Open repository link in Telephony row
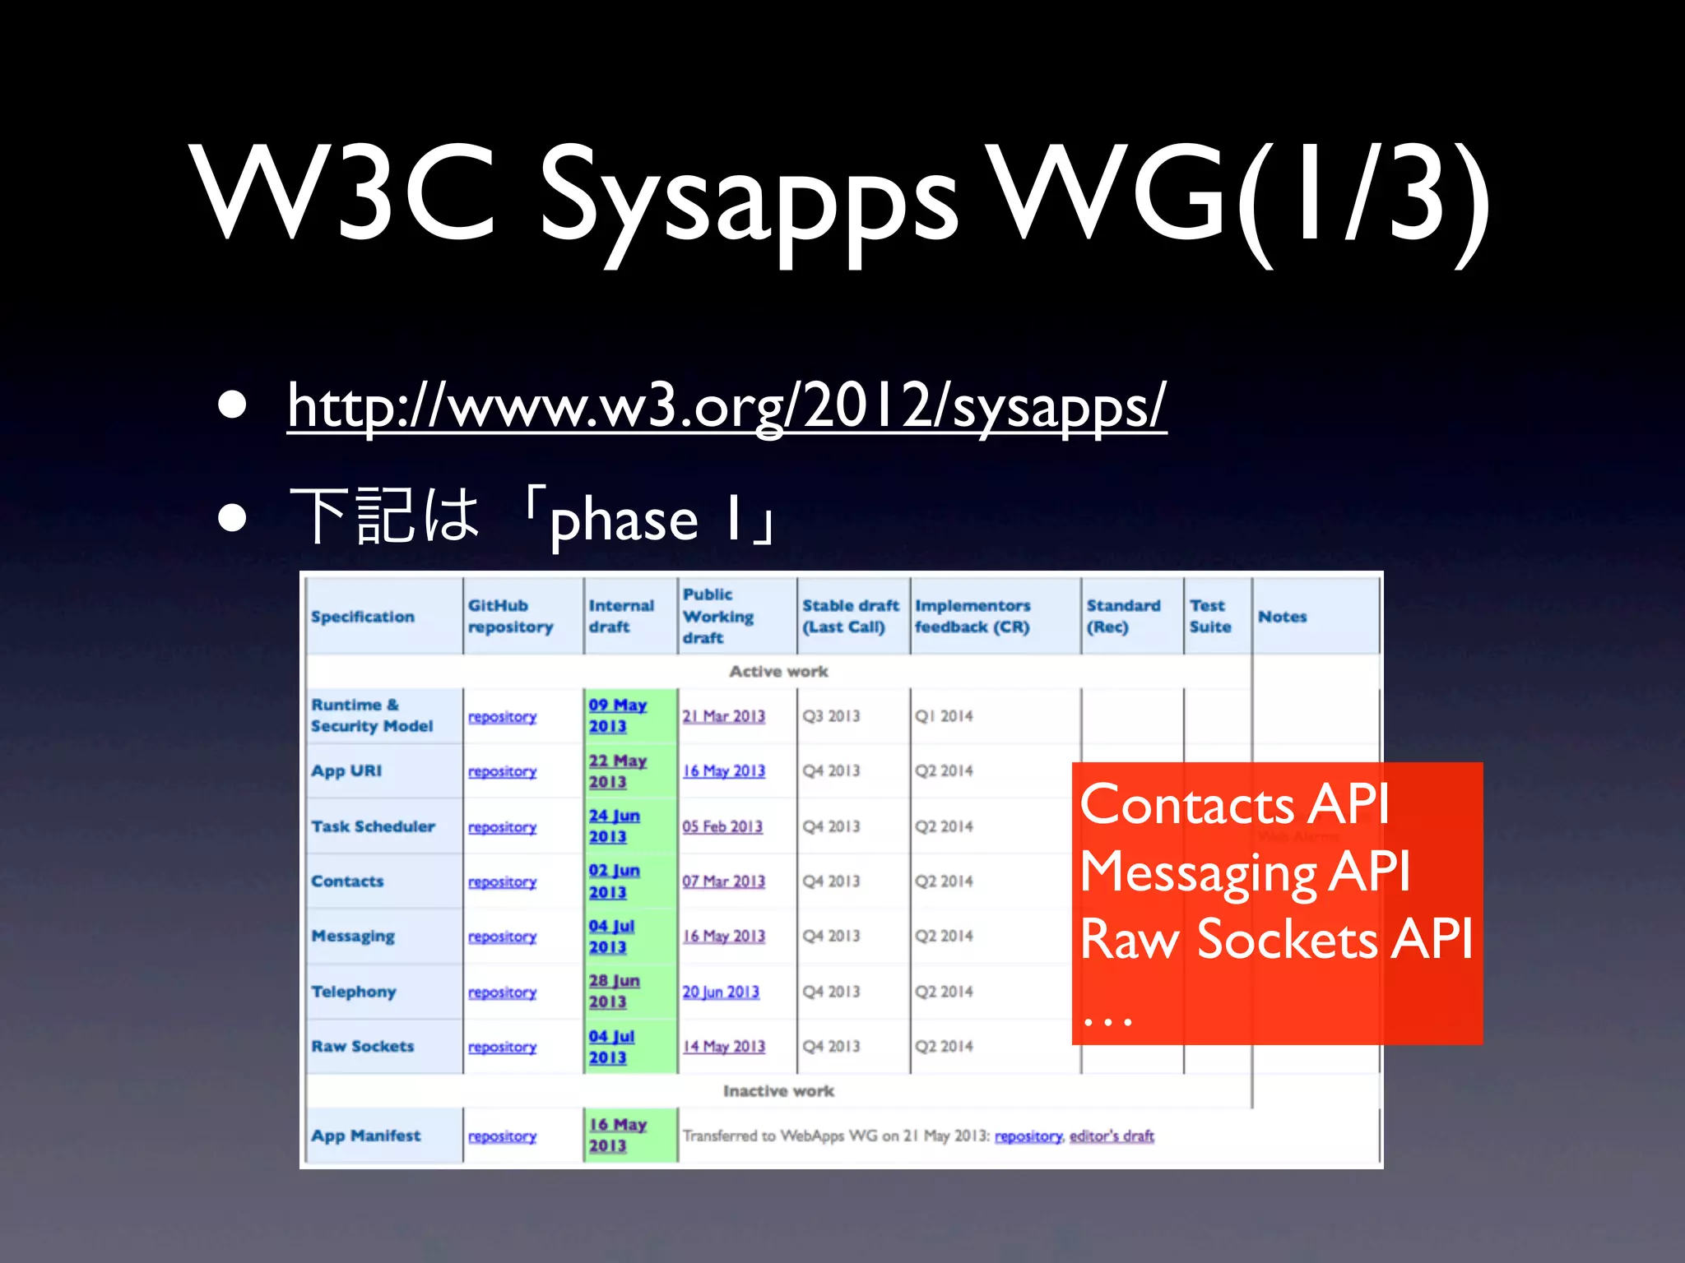 502,992
